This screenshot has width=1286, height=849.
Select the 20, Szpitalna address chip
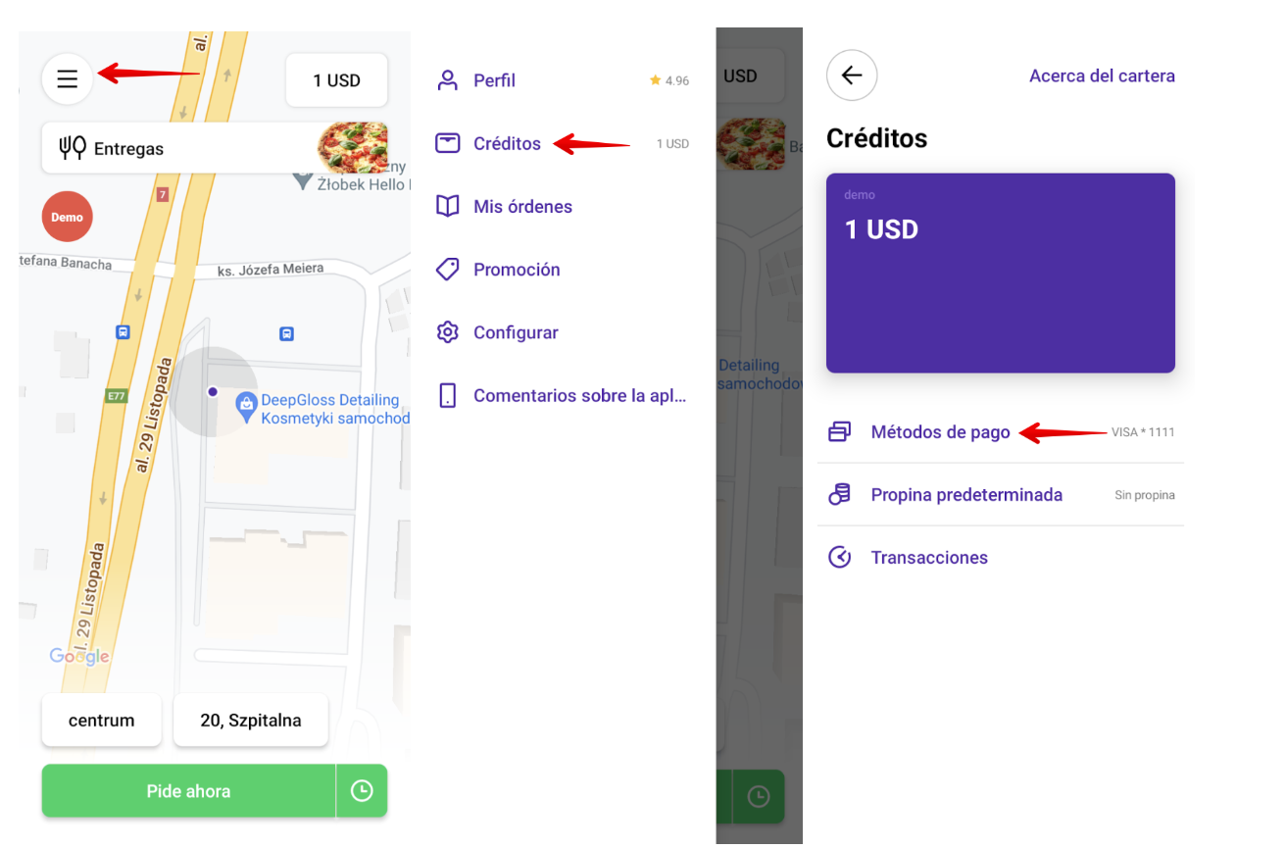pyautogui.click(x=251, y=721)
